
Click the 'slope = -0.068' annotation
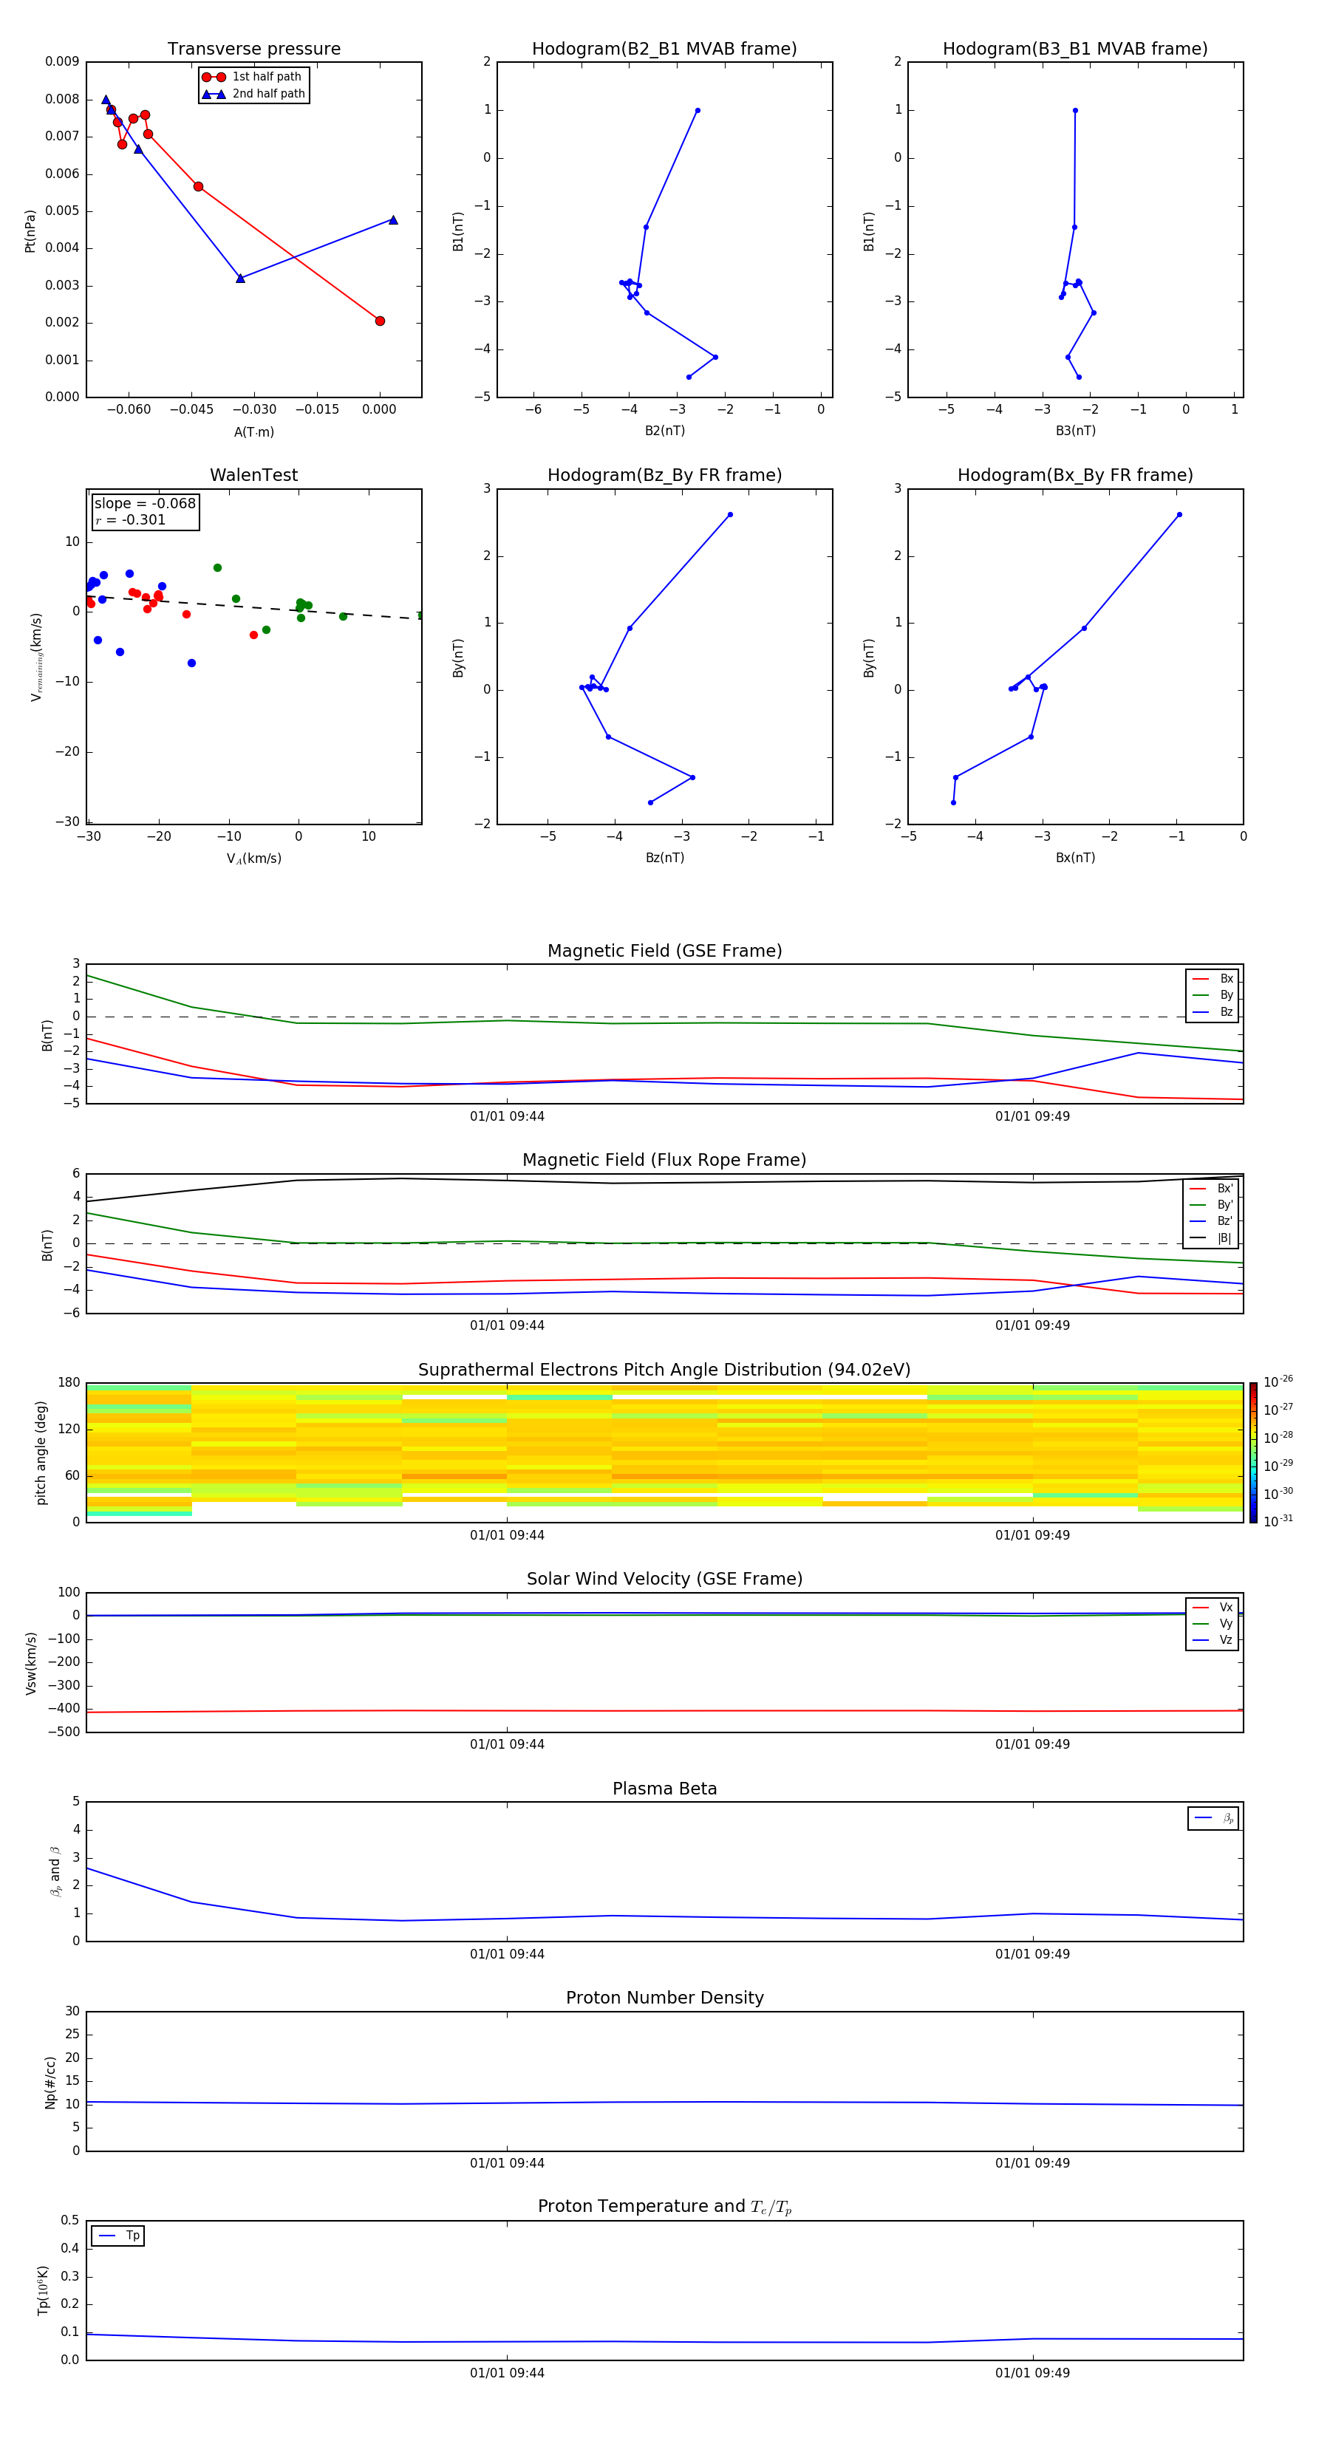click(x=145, y=504)
